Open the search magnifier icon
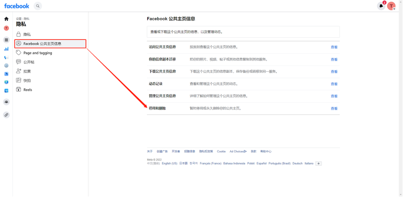 click(38, 6)
